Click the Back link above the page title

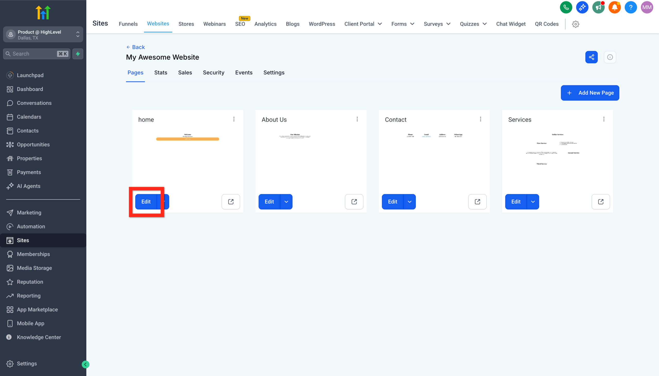pyautogui.click(x=135, y=47)
